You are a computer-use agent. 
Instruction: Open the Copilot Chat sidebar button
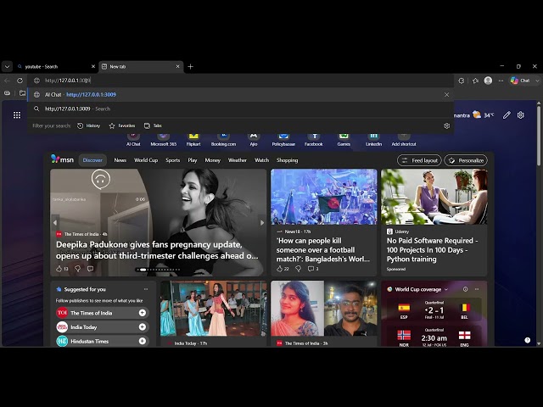click(521, 81)
